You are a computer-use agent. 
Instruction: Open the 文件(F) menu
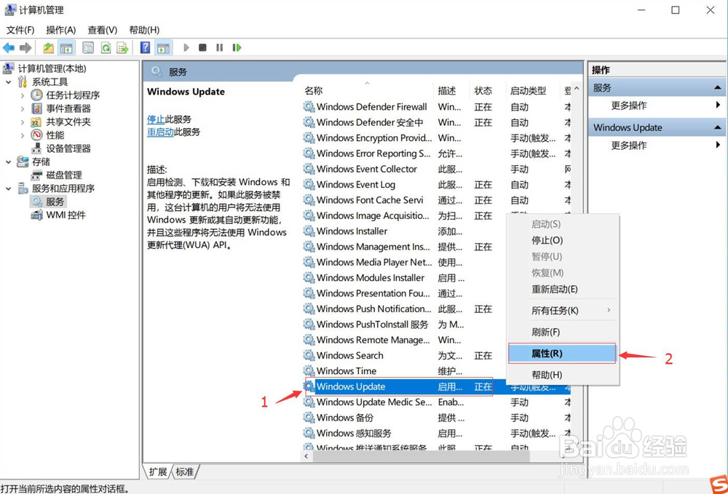click(20, 30)
